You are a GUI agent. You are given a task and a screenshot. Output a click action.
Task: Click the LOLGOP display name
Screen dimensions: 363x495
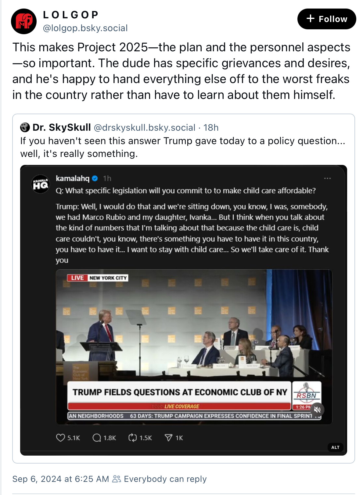point(71,15)
